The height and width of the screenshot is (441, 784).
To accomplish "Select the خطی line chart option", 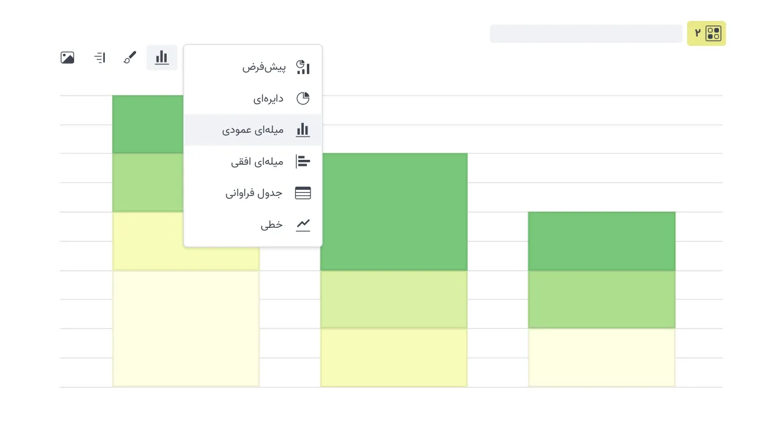I will click(x=272, y=225).
